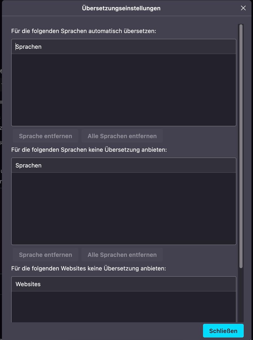Viewport: 253px width, 340px height.
Task: Click inside the empty no-translation languages list
Action: point(124,209)
